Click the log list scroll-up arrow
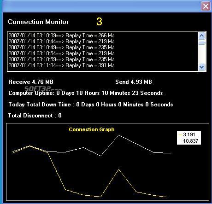The height and width of the screenshot is (204, 212). point(201,35)
